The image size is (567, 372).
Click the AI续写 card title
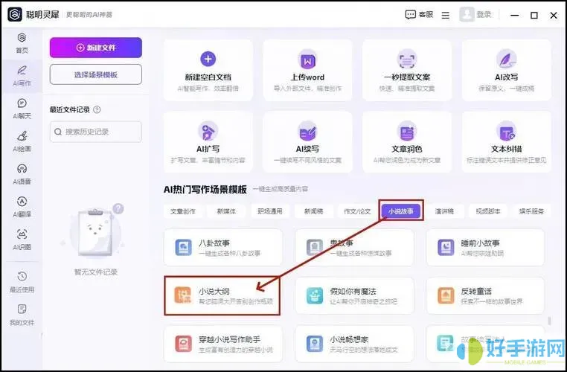[308, 149]
